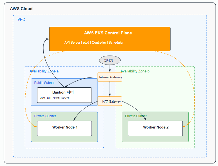Click the 'VPC' label
Viewport: 218px width, 166px height.
21,19
